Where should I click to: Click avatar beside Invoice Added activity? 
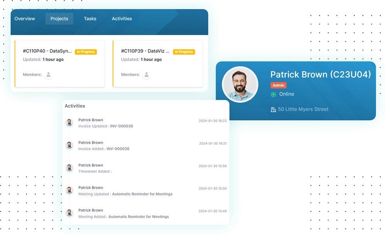69,146
